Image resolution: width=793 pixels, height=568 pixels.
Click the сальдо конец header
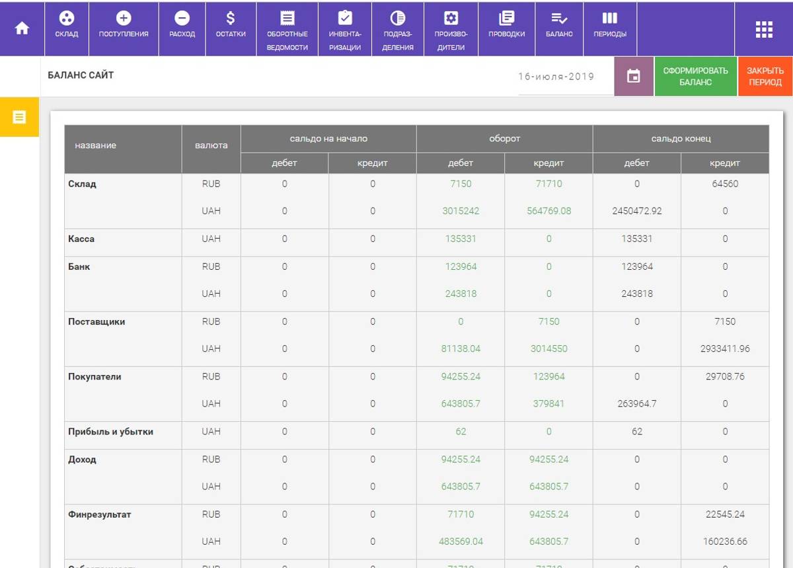click(681, 139)
